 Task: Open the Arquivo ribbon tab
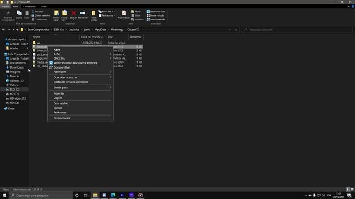[x=5, y=6]
